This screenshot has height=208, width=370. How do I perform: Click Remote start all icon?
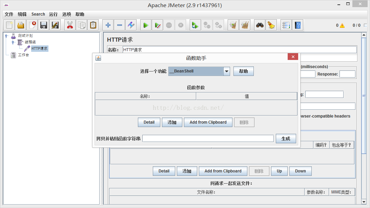click(x=195, y=25)
